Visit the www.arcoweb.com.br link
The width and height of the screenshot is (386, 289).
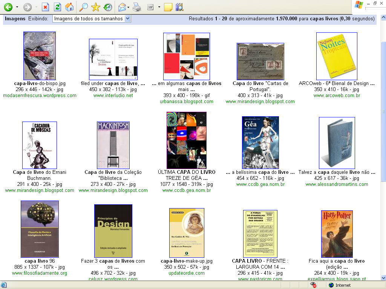pyautogui.click(x=337, y=96)
